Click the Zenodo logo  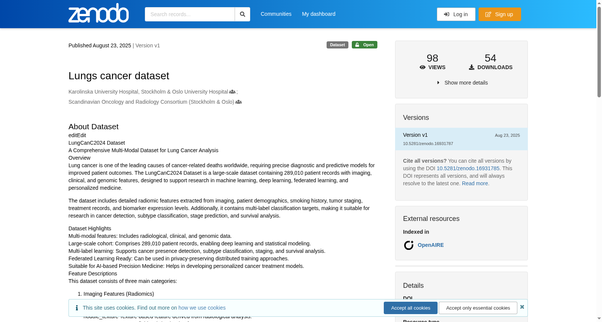(x=99, y=13)
